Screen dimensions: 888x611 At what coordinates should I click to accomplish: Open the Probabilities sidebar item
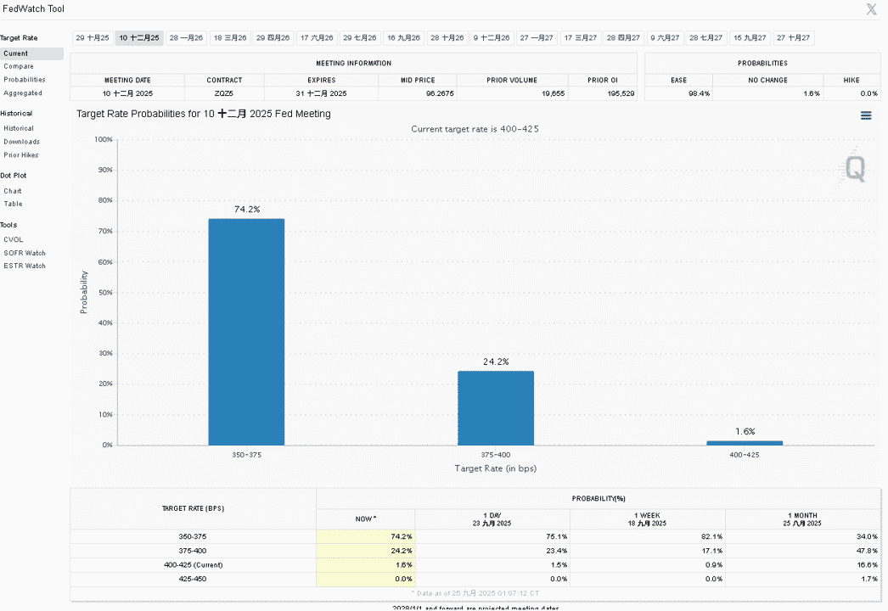point(25,80)
